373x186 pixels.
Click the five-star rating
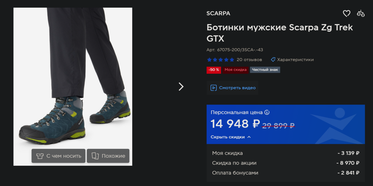point(220,59)
